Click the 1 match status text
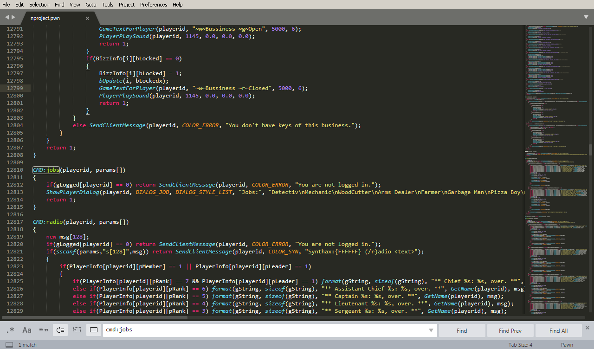594x349 pixels. 27,345
